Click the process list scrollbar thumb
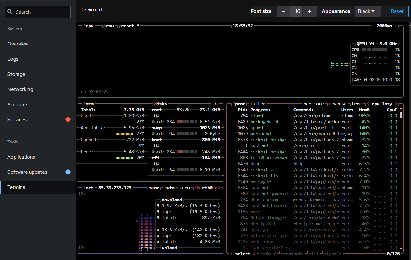 (x=401, y=116)
